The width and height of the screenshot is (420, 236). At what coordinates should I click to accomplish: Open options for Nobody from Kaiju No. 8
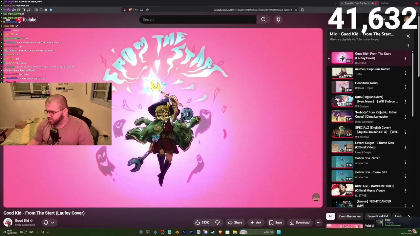[405, 117]
